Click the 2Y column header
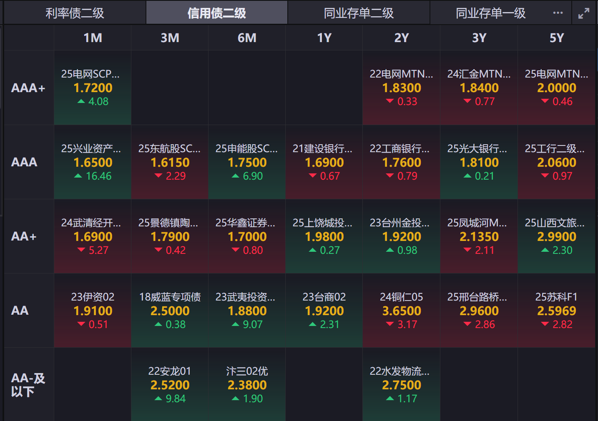Screen dimensions: 598x421 (x=401, y=38)
